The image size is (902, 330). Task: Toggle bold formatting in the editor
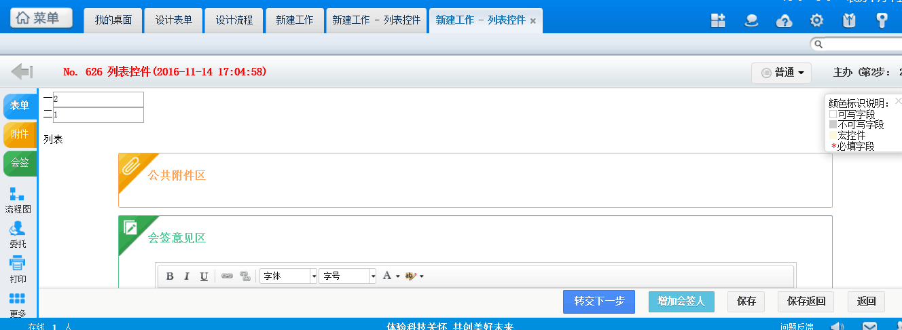click(x=170, y=276)
